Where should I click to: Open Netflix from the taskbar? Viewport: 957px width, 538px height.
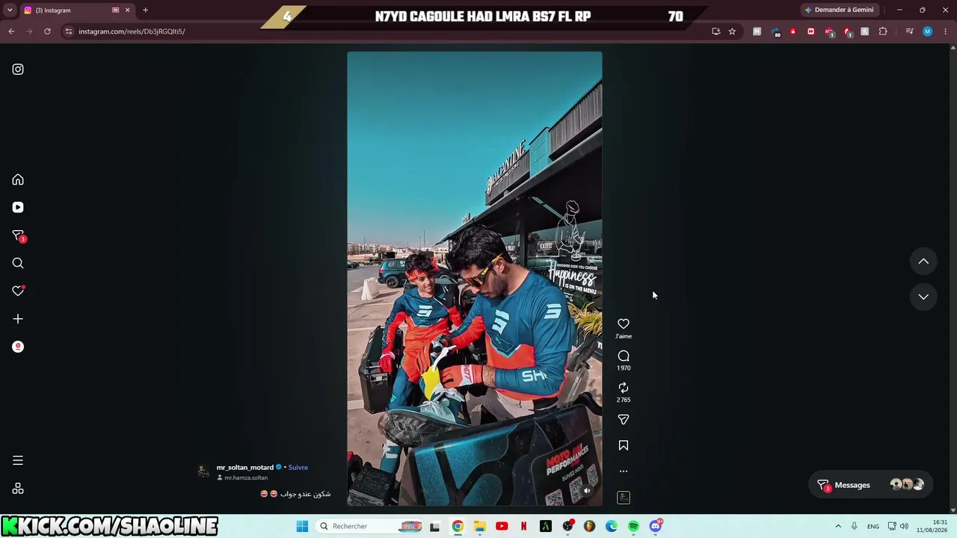click(523, 526)
